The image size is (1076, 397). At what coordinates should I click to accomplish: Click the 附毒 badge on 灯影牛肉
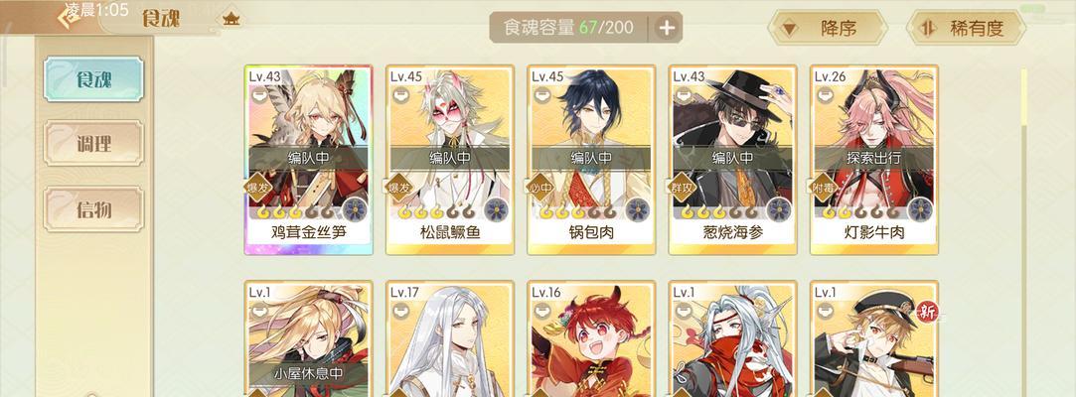coord(825,188)
